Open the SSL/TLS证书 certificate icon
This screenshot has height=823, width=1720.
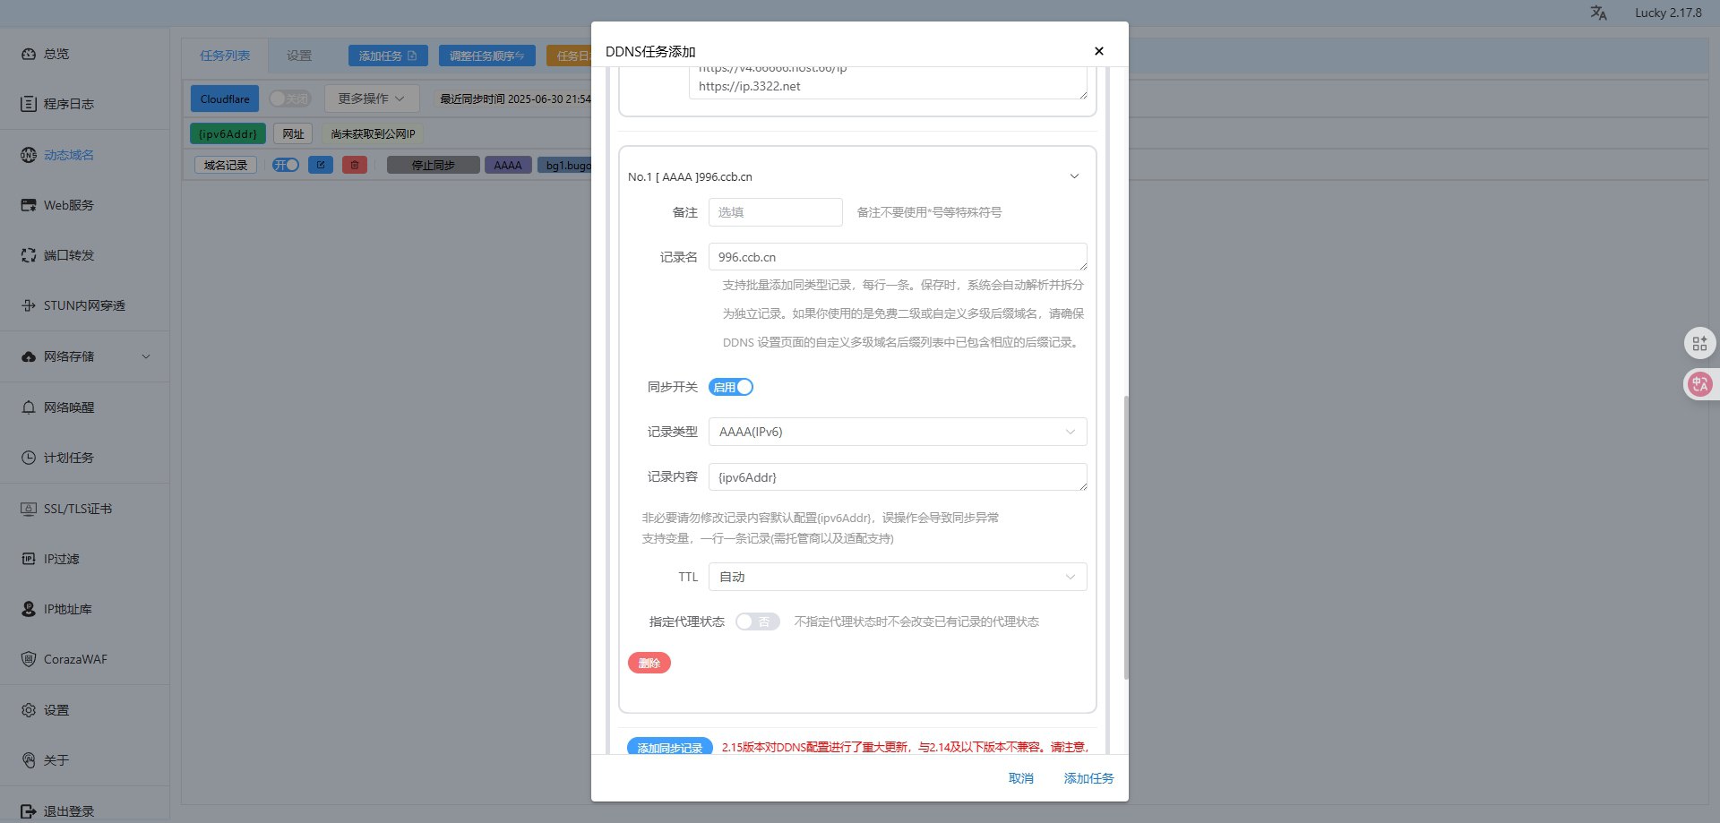[29, 509]
